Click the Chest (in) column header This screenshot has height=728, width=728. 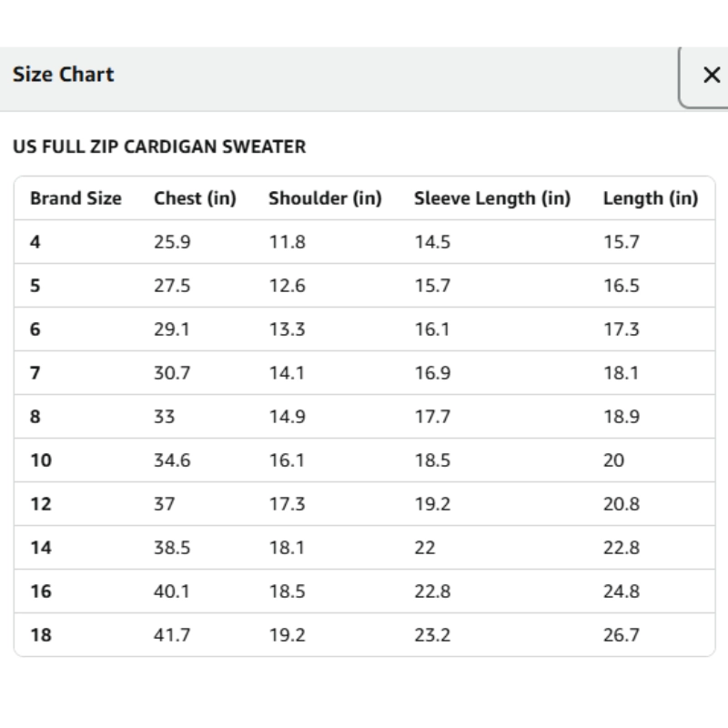pyautogui.click(x=195, y=198)
